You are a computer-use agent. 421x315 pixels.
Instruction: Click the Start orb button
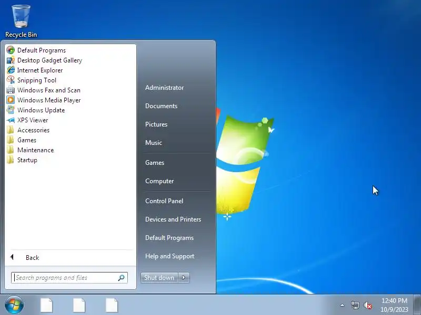pyautogui.click(x=14, y=304)
